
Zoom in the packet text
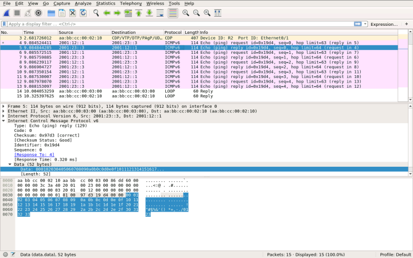[x=186, y=13]
